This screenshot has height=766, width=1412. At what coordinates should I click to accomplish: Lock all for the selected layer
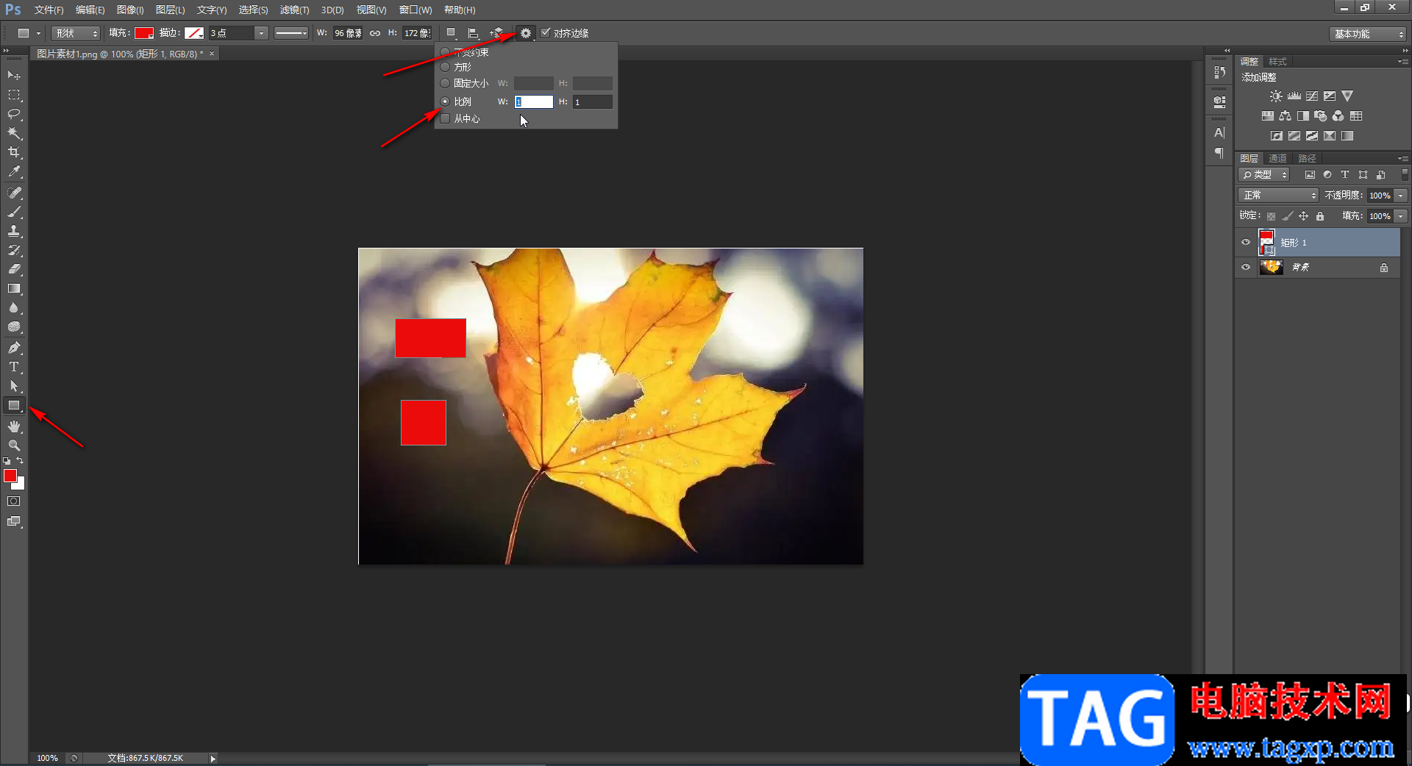point(1320,216)
